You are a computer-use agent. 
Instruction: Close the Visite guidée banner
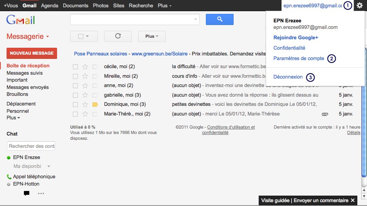pos(353,200)
